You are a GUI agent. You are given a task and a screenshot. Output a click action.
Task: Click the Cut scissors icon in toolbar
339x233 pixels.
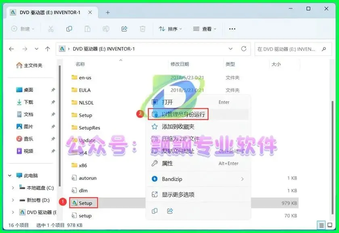(50, 29)
